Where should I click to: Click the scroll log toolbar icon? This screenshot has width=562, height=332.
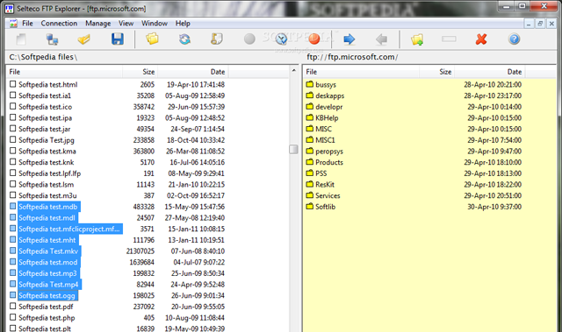coord(217,39)
